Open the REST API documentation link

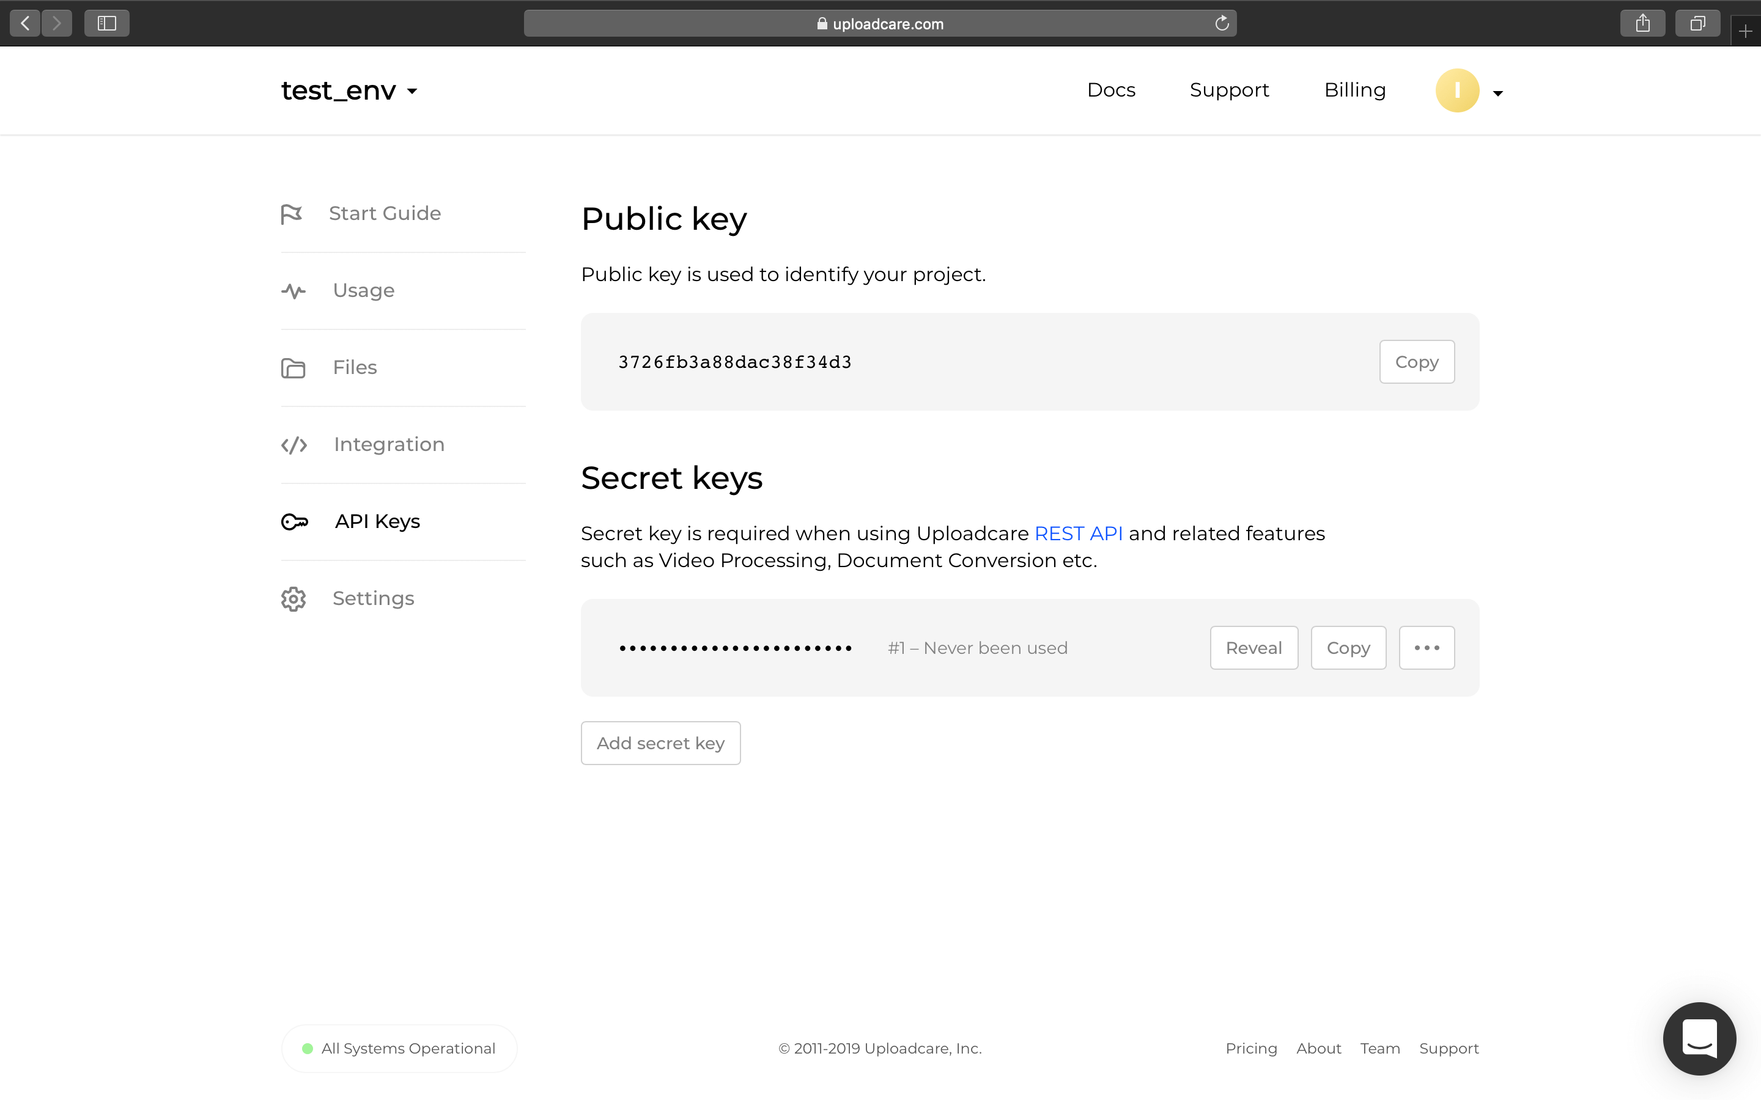1077,532
